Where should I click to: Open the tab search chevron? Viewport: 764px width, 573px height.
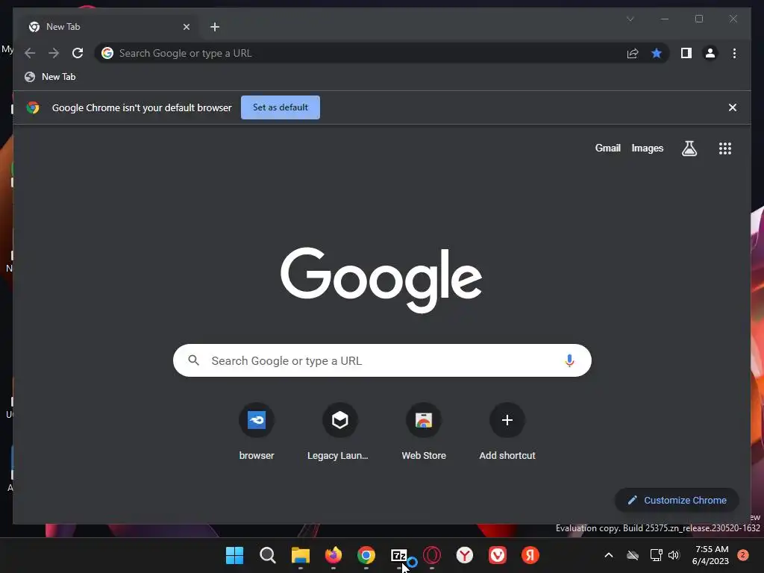(630, 19)
